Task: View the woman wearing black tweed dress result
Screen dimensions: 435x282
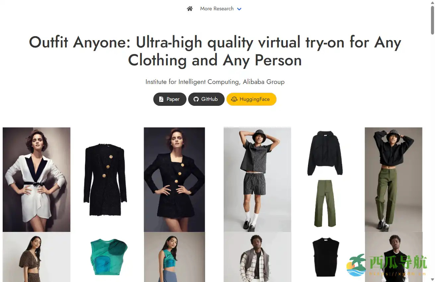Action: 174,179
